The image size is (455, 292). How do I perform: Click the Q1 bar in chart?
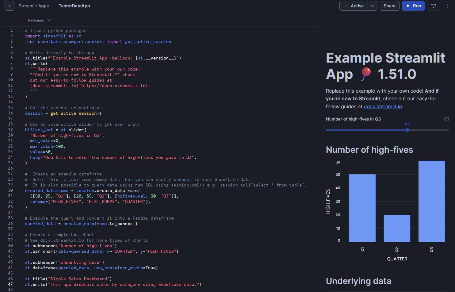362,208
